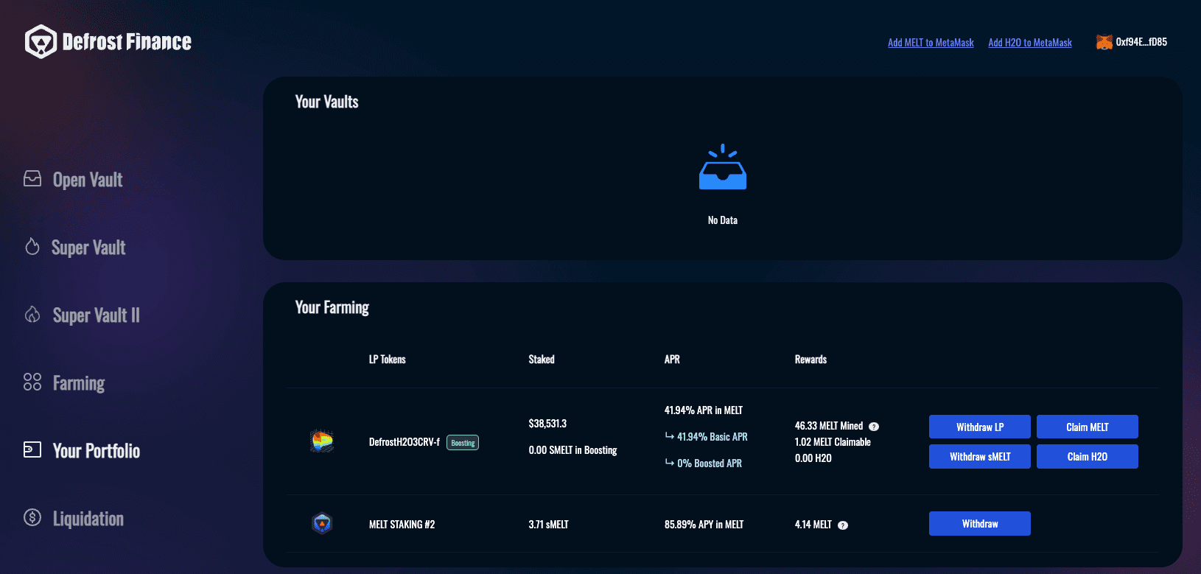Click the APR column header
This screenshot has height=574, width=1201.
tap(672, 360)
